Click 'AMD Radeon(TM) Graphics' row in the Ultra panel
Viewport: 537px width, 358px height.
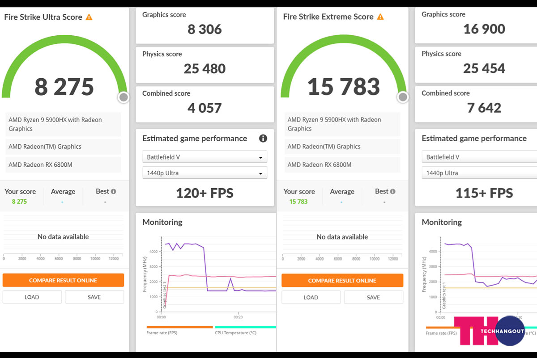tap(63, 147)
